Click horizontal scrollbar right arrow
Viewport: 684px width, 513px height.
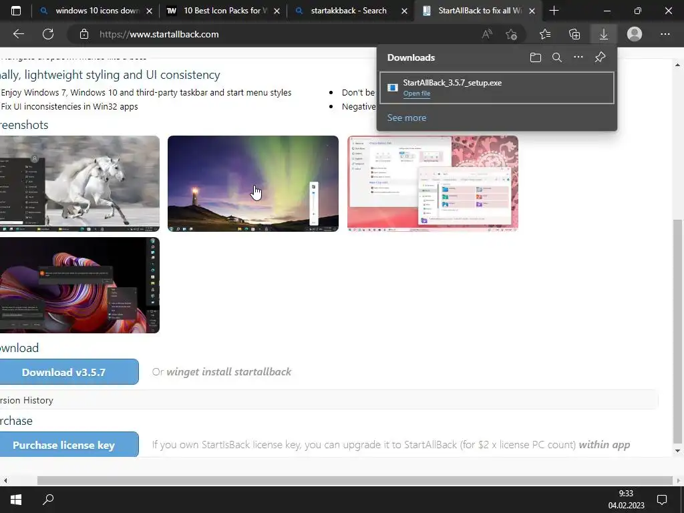(679, 481)
